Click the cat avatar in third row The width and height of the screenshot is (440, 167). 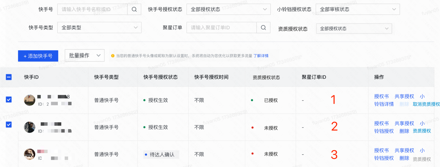[x=30, y=154]
